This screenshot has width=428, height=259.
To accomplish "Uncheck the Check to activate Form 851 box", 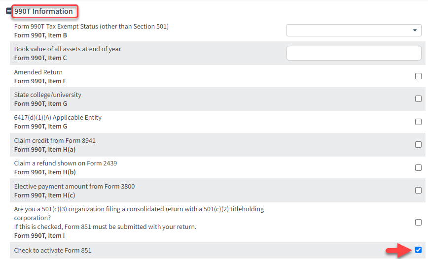I will [x=418, y=250].
